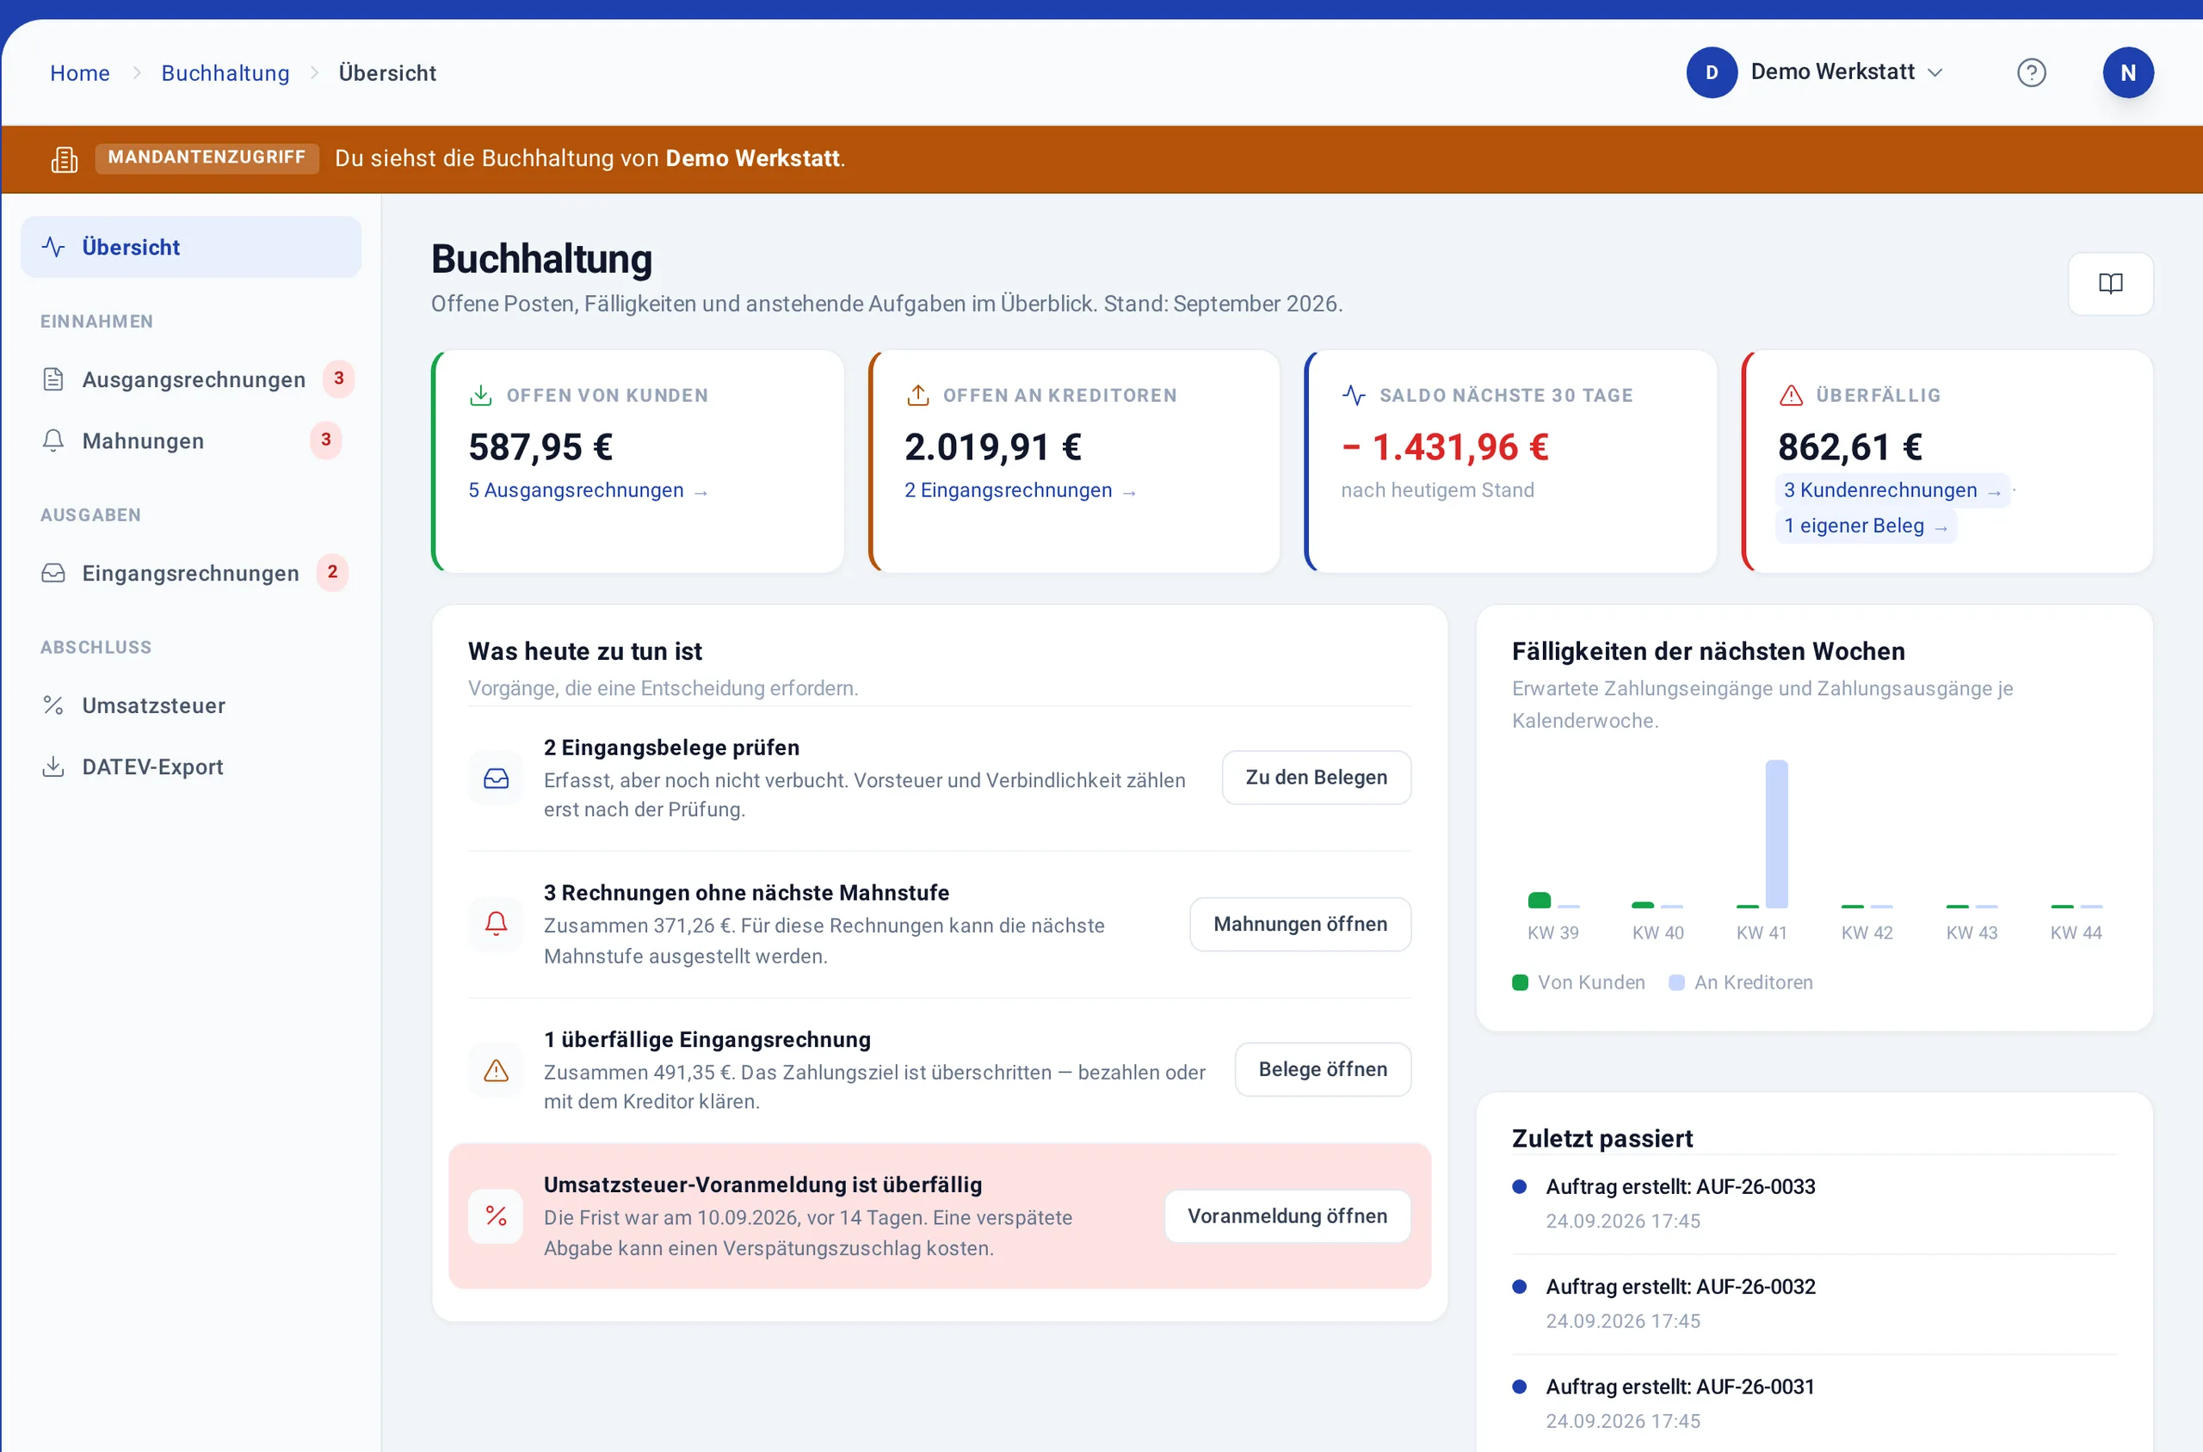This screenshot has height=1452, width=2203.
Task: Click the download icon beside Offen von Kunden
Action: (x=481, y=396)
